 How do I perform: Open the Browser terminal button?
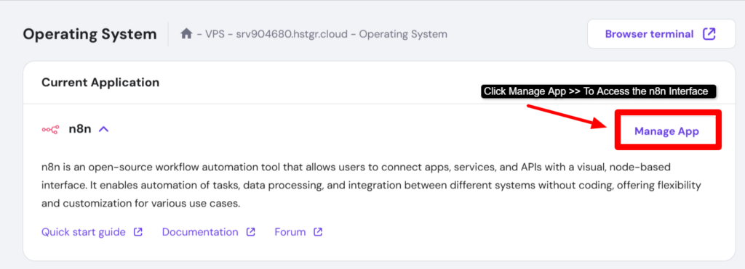(661, 34)
